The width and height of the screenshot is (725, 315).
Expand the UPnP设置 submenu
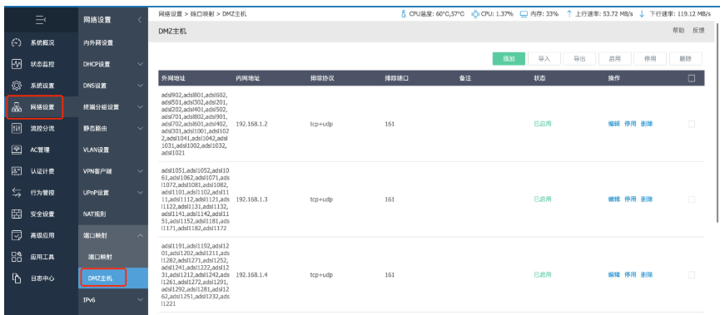(x=140, y=193)
